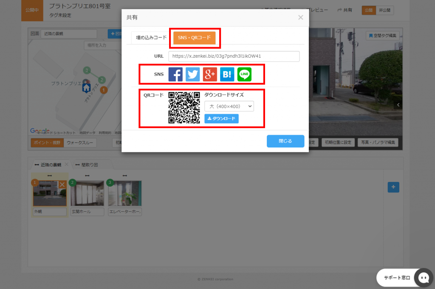435x289 pixels.
Task: Click the blue plus add-panorama button
Action: 393,187
